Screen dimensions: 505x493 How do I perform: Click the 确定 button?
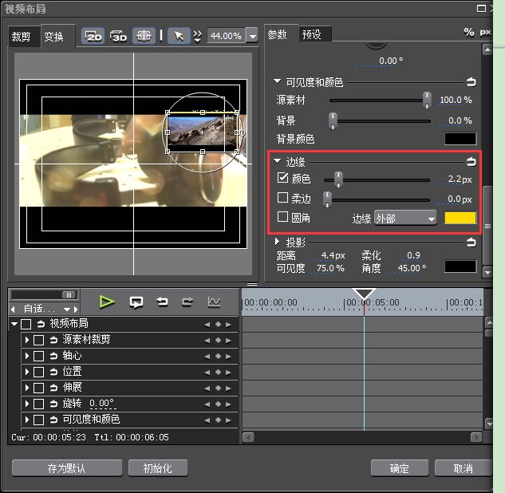(x=399, y=468)
